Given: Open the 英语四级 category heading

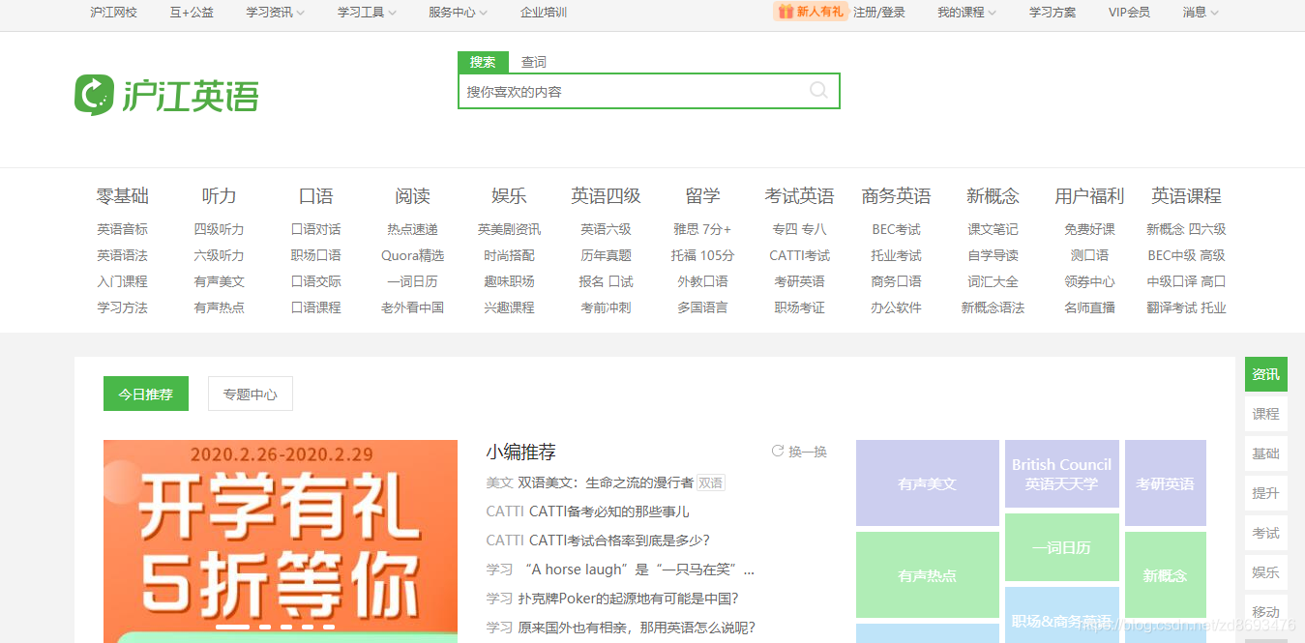Looking at the screenshot, I should click(x=607, y=196).
